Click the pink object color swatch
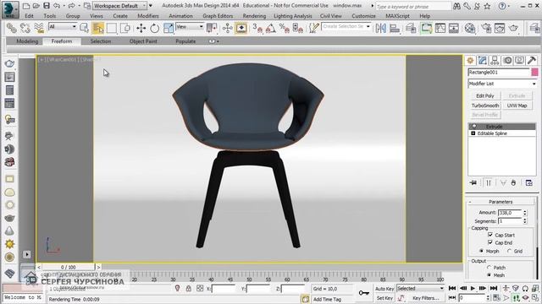The width and height of the screenshot is (542, 304). tap(534, 72)
